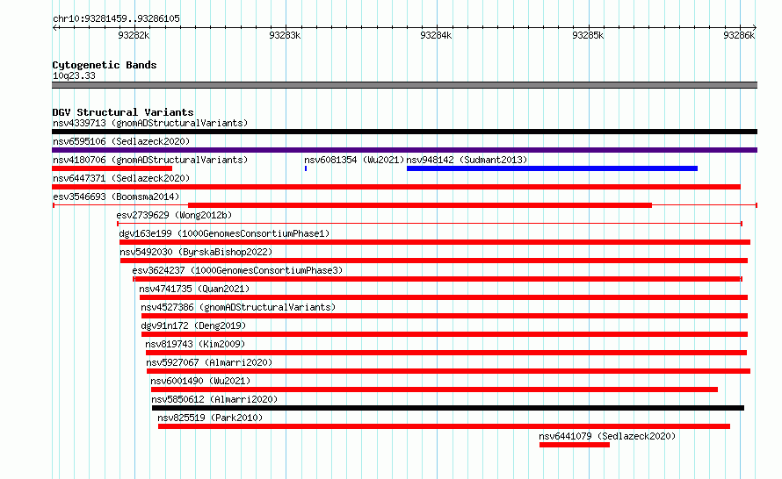The width and height of the screenshot is (782, 479).
Task: Open the nsv948142 Sudmant2013 label
Action: [467, 160]
